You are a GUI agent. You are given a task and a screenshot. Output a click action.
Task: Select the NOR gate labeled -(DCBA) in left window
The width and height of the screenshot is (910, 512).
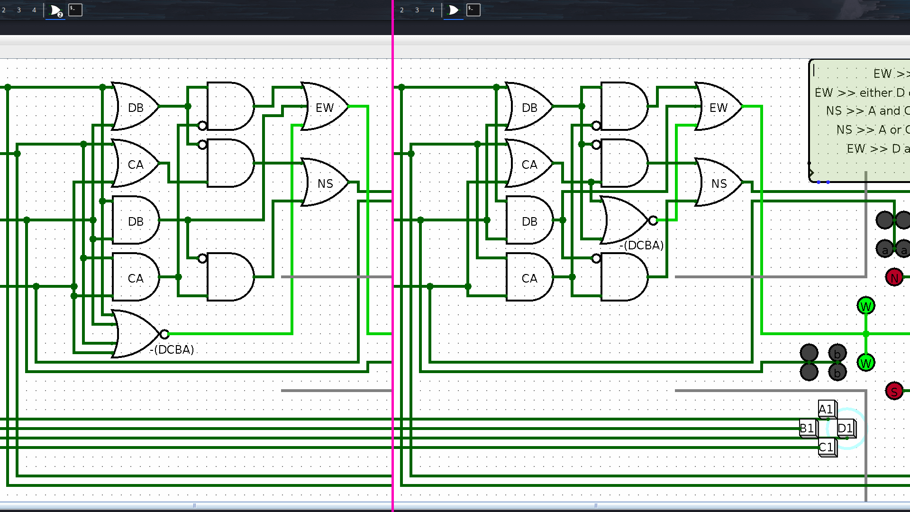pyautogui.click(x=140, y=334)
